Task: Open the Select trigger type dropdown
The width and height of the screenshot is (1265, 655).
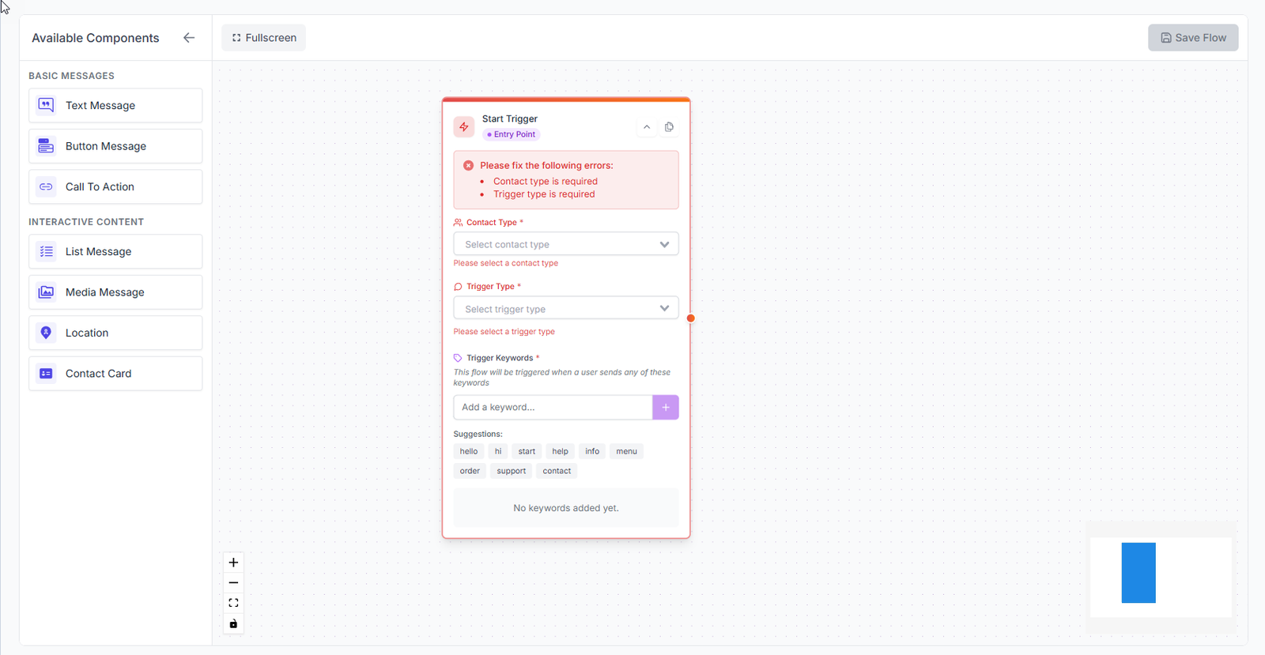Action: [565, 308]
